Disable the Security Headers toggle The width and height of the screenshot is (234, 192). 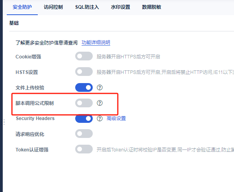coord(84,118)
